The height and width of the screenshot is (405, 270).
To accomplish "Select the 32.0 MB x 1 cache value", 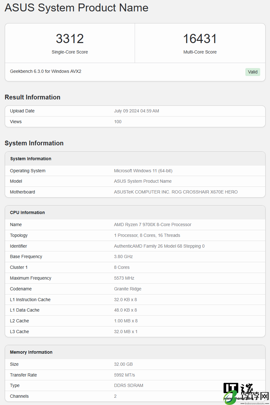I will pyautogui.click(x=126, y=332).
